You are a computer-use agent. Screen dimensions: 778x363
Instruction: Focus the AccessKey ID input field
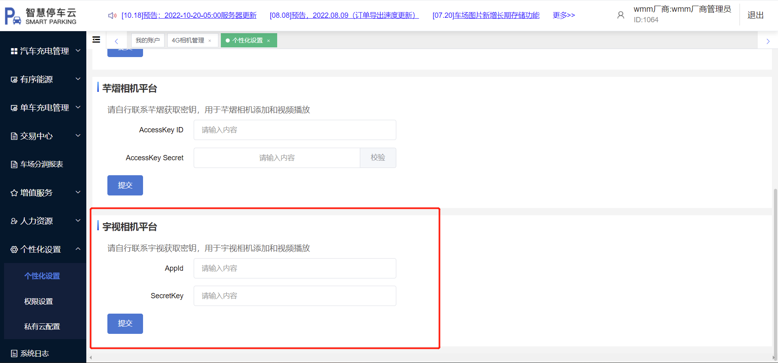click(x=295, y=130)
